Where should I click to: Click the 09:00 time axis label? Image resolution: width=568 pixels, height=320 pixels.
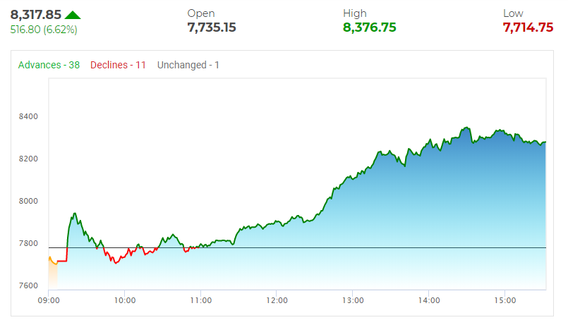pyautogui.click(x=49, y=300)
